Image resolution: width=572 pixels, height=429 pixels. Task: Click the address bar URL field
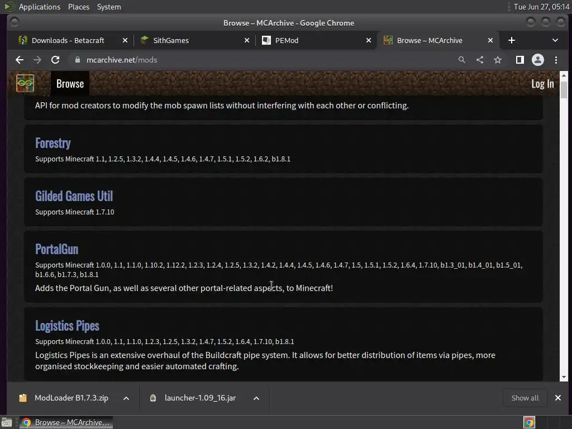(x=261, y=60)
